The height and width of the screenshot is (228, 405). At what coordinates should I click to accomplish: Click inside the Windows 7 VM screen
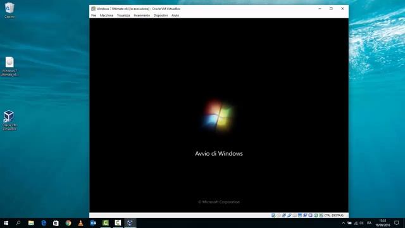219,115
